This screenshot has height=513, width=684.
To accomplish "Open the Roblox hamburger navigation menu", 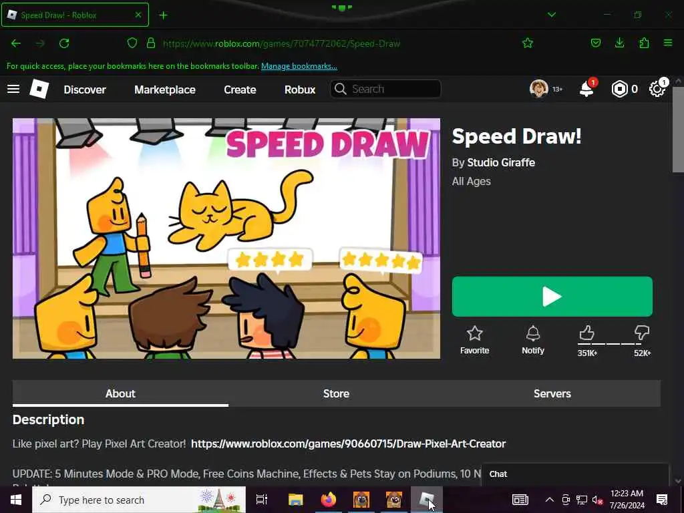I will 13,89.
